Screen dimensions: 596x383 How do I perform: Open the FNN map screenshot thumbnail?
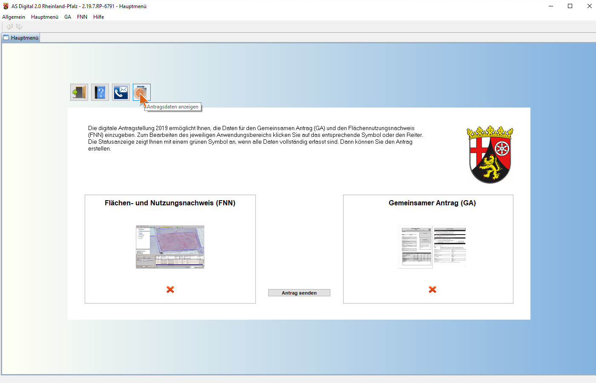(170, 247)
